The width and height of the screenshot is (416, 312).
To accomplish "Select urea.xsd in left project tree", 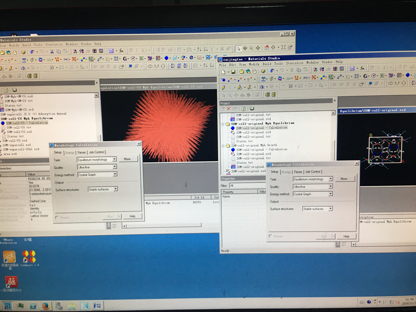I will coord(10,154).
